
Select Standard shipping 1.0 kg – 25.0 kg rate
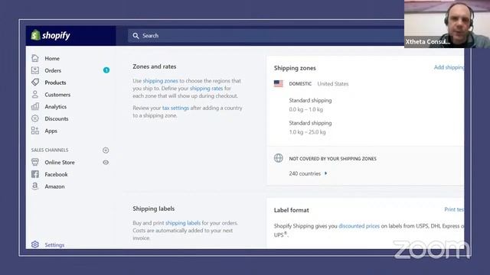tap(310, 128)
